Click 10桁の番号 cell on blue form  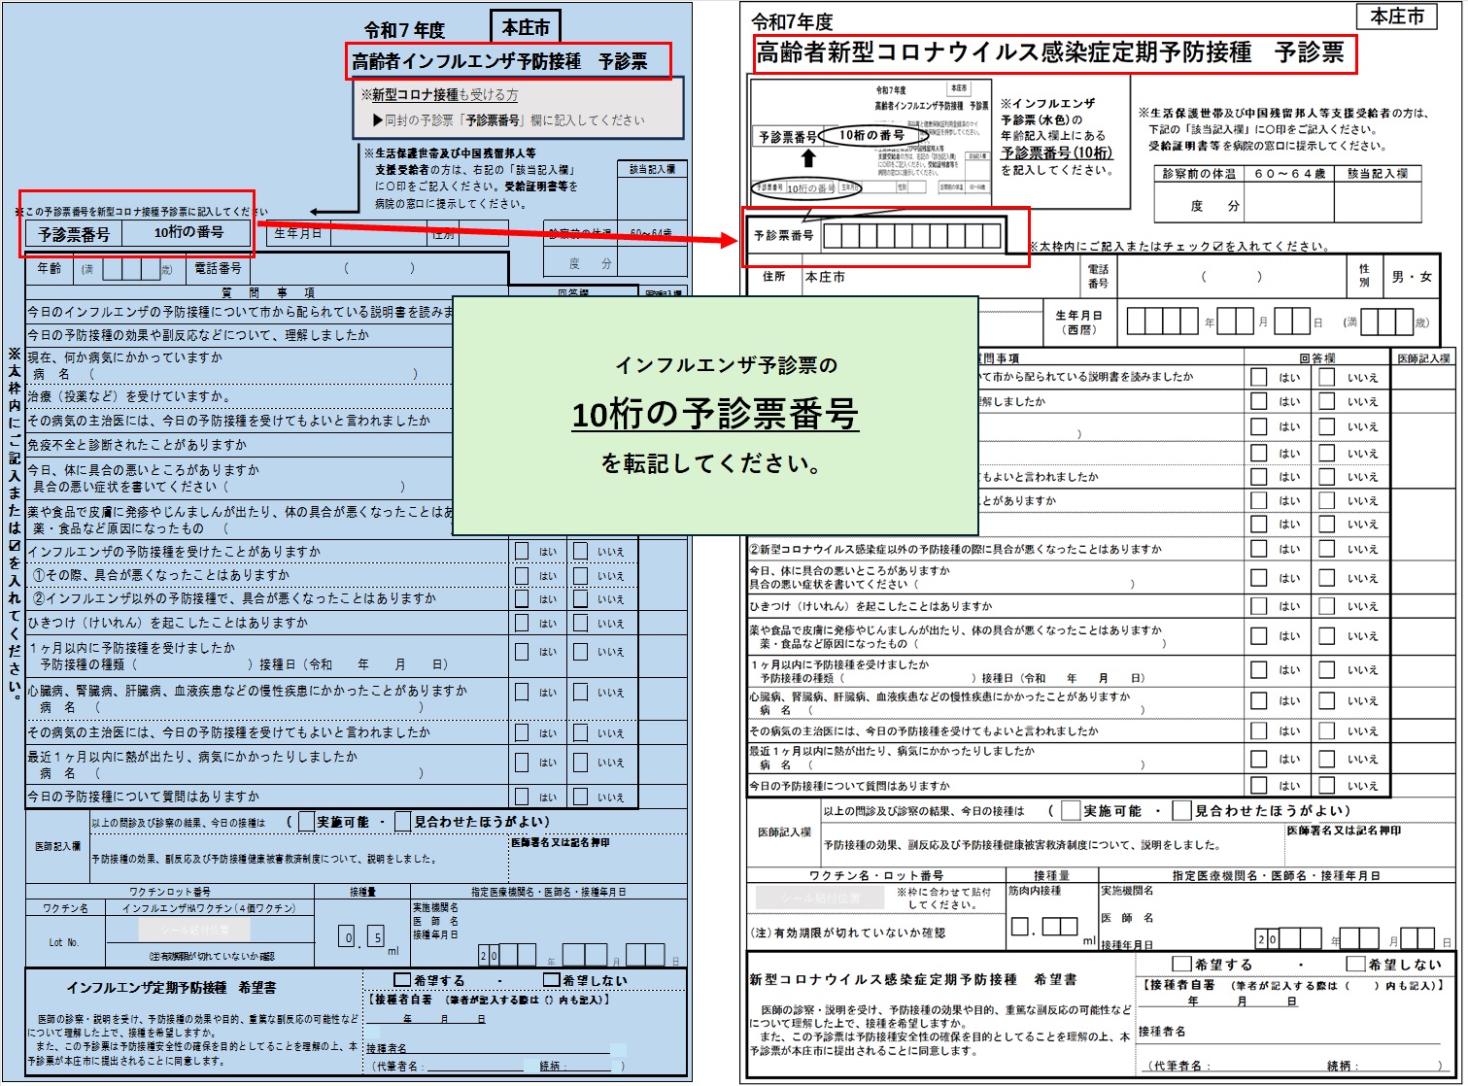[188, 232]
